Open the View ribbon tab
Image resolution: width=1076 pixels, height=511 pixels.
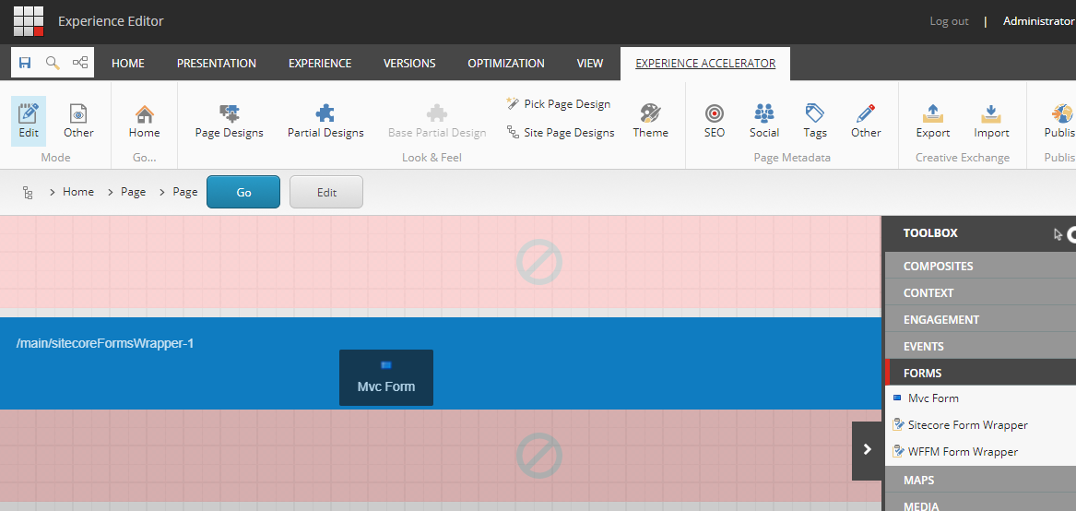(590, 64)
